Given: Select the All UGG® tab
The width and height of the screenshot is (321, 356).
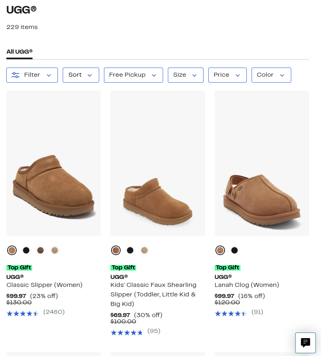Looking at the screenshot, I should click(19, 52).
